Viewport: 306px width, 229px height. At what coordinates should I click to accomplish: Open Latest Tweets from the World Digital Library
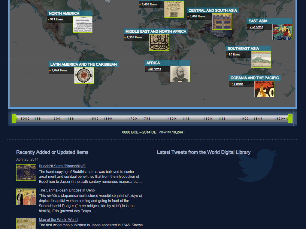tap(204, 152)
